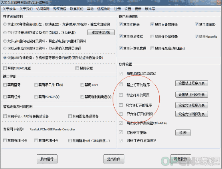Image resolution: width=222 pixels, height=169 pixels.
Task: Open the 设置 menu
Action: pyautogui.click(x=128, y=9)
